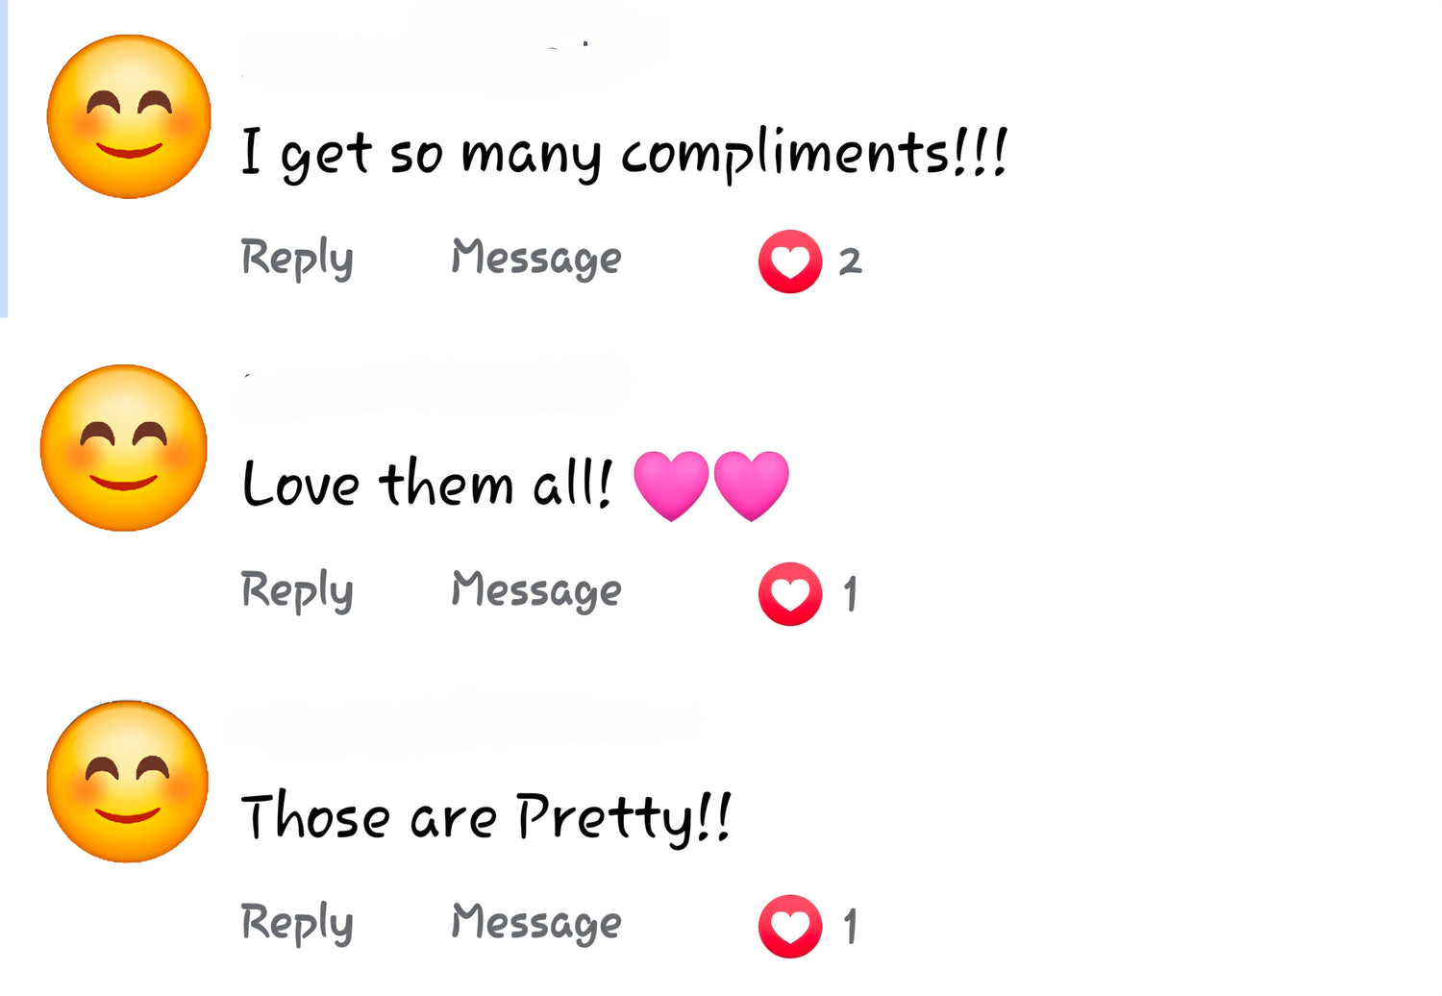Image resolution: width=1442 pixels, height=996 pixels.
Task: Click heart reaction on 'Love them all!' comment
Action: tap(790, 594)
